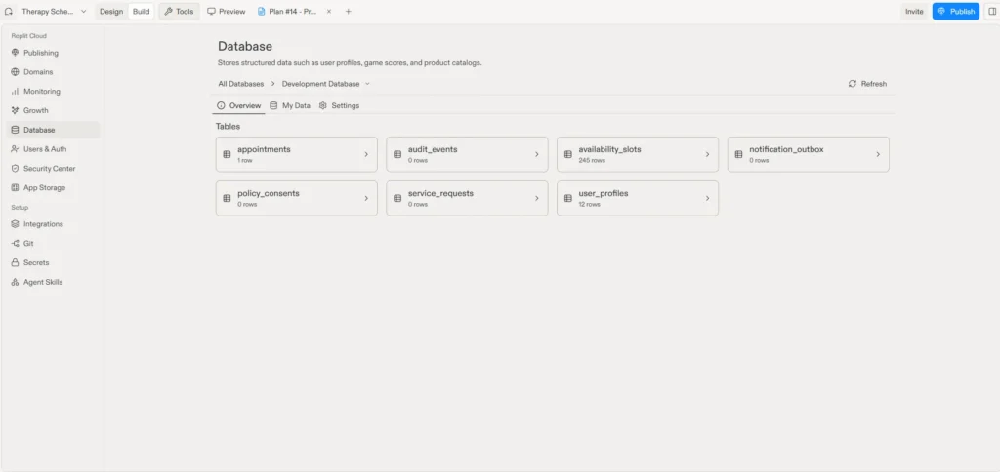Click the Replit logo icon at top left
The width and height of the screenshot is (1000, 472).
pos(9,12)
